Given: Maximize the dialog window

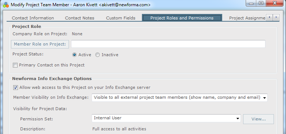Looking at the screenshot, I should point(261,3).
